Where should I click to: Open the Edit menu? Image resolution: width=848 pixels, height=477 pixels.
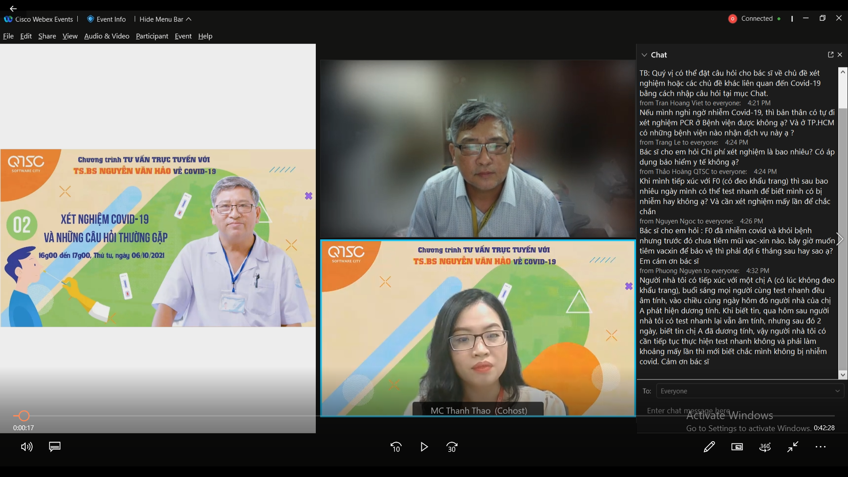pos(26,36)
